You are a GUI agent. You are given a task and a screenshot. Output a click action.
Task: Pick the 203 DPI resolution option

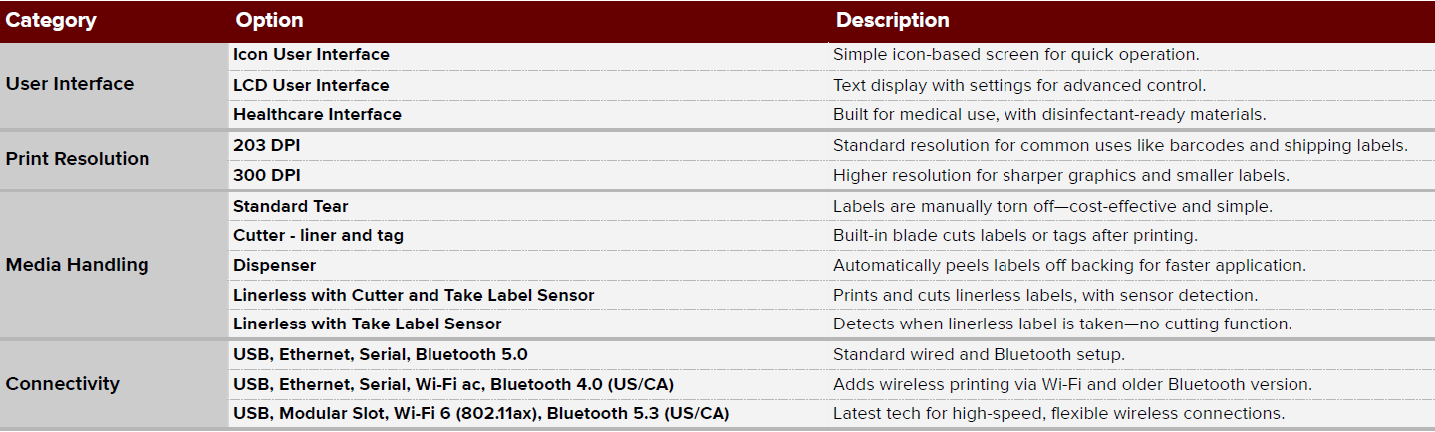266,145
